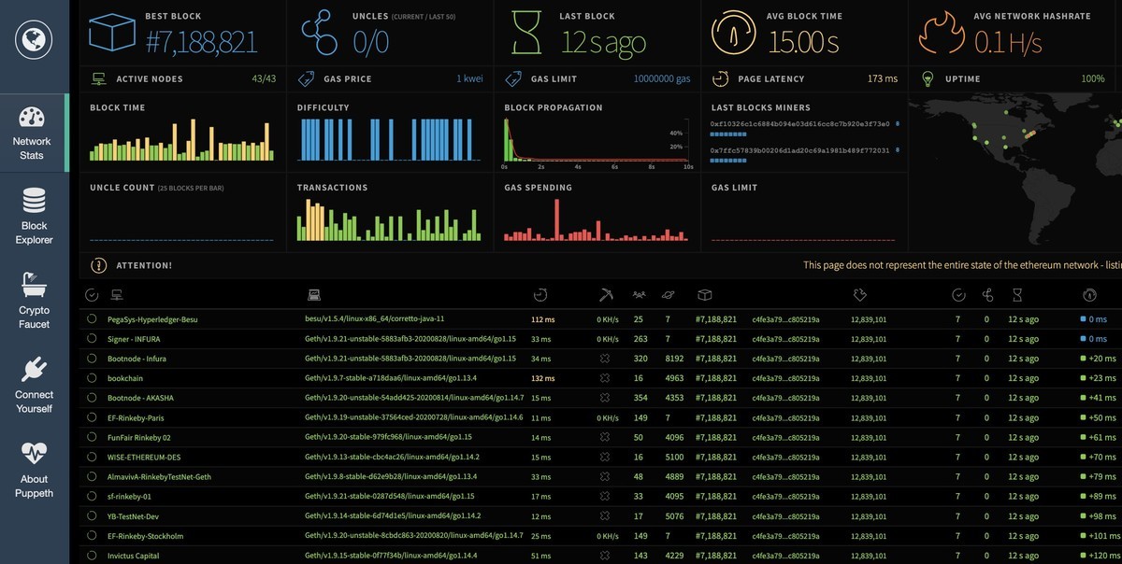Pin the EF-Rinkeby-Paris node
The height and width of the screenshot is (564, 1122).
[92, 417]
